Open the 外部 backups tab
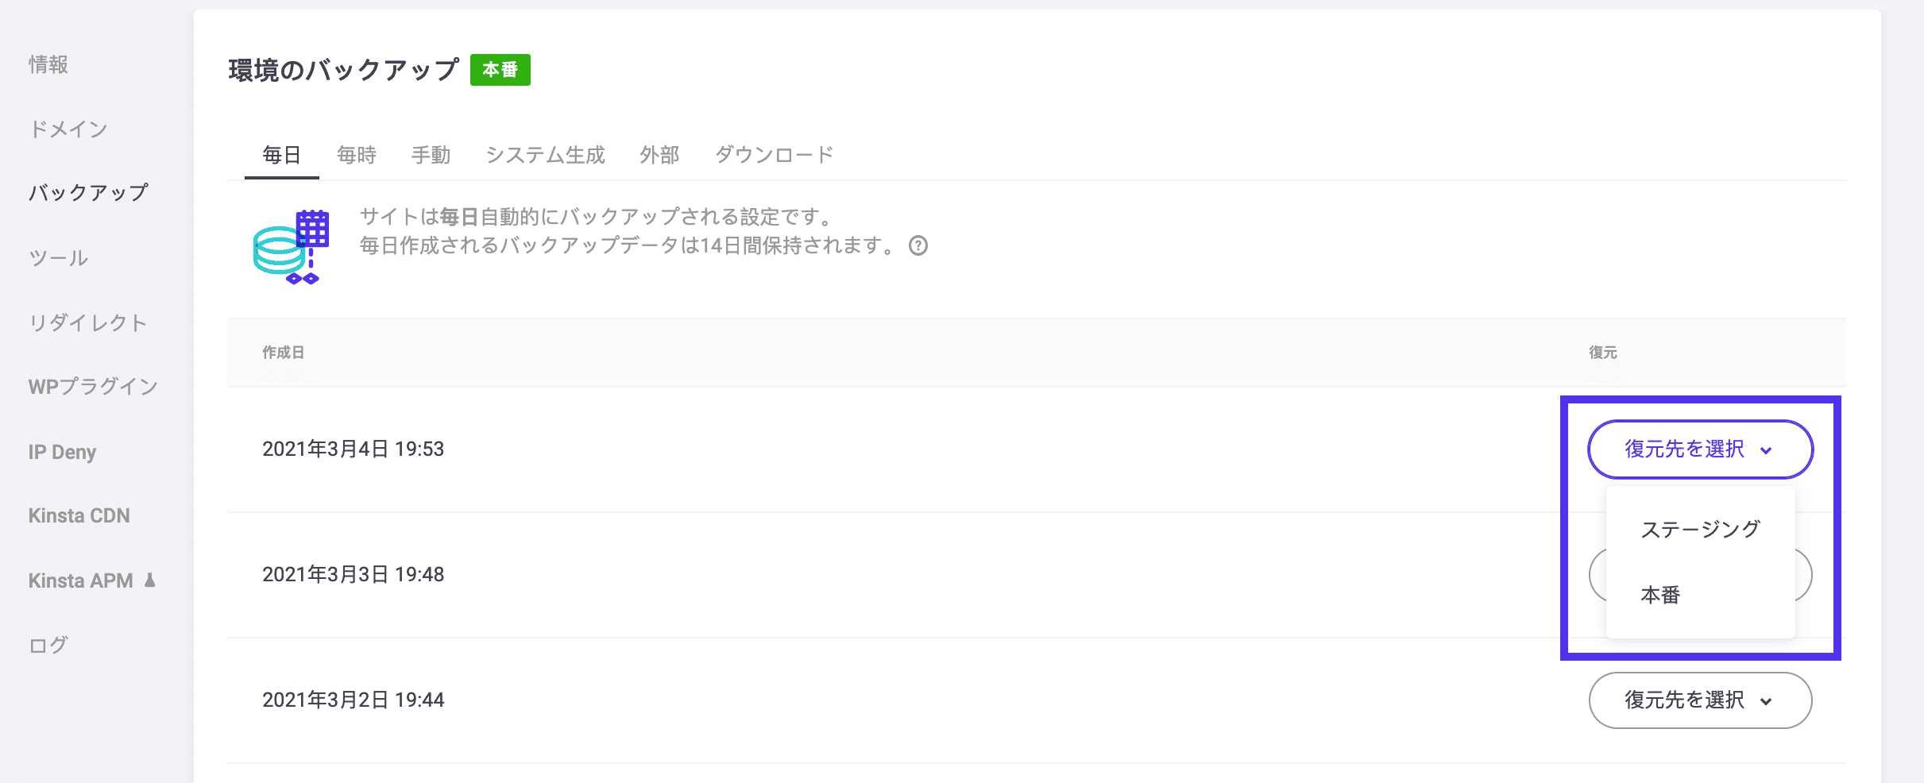This screenshot has width=1924, height=783. pos(659,155)
